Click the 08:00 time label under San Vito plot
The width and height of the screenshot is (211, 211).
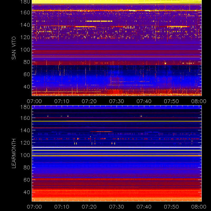pos(199,101)
